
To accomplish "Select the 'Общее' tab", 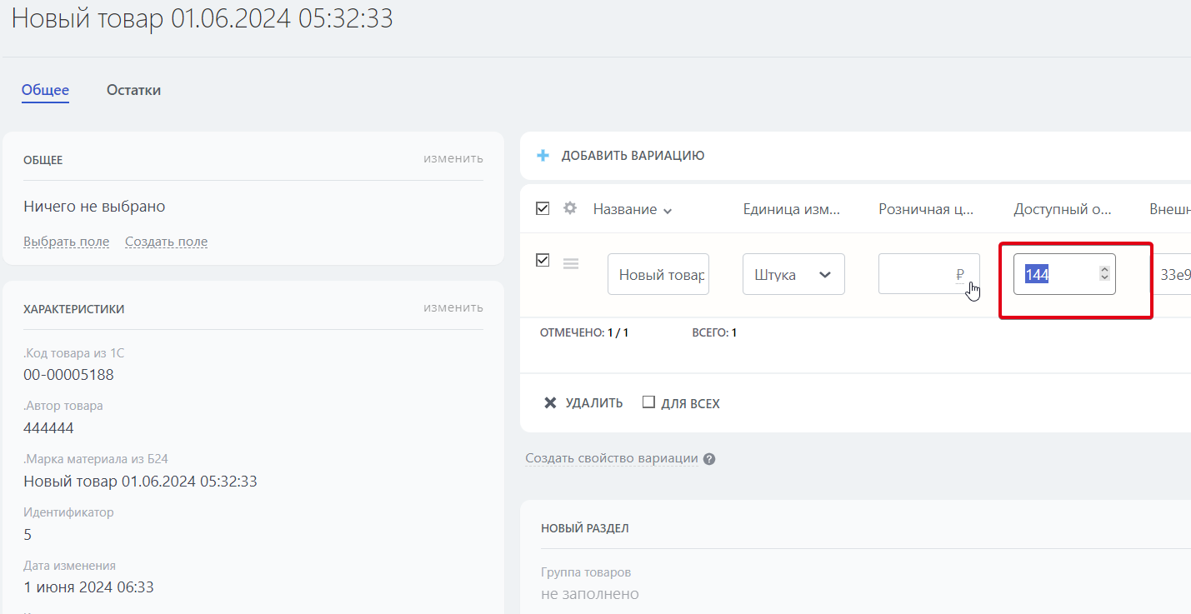I will (45, 90).
